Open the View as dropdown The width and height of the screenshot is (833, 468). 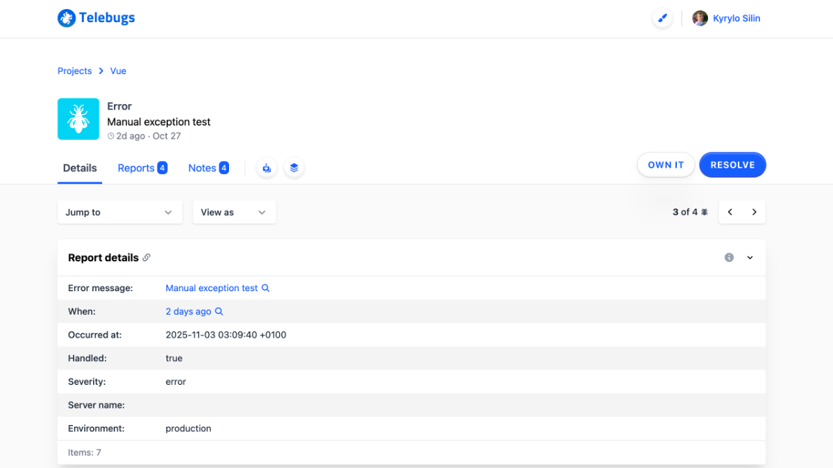234,212
